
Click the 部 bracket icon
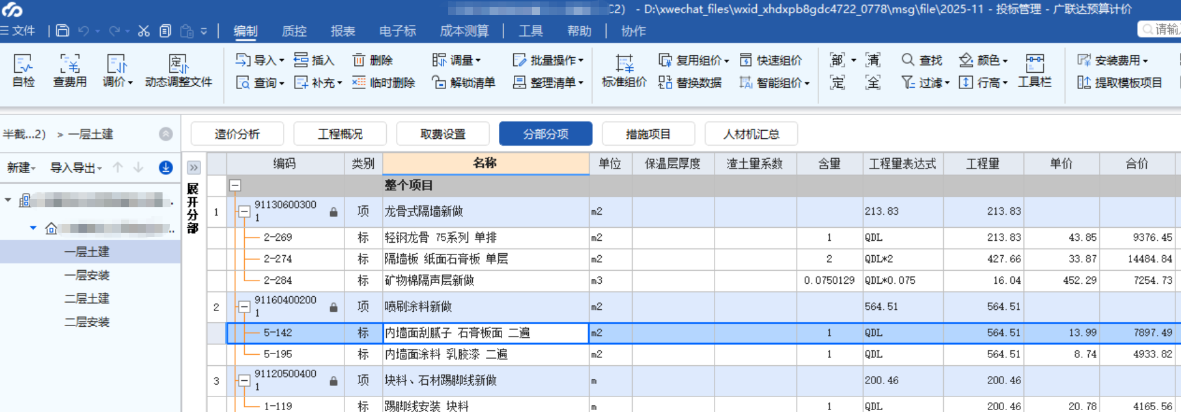coord(837,60)
